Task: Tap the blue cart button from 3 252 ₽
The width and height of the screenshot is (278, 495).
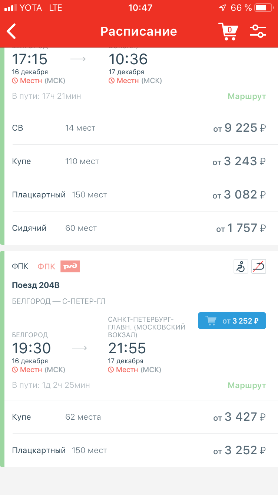Action: point(232,321)
